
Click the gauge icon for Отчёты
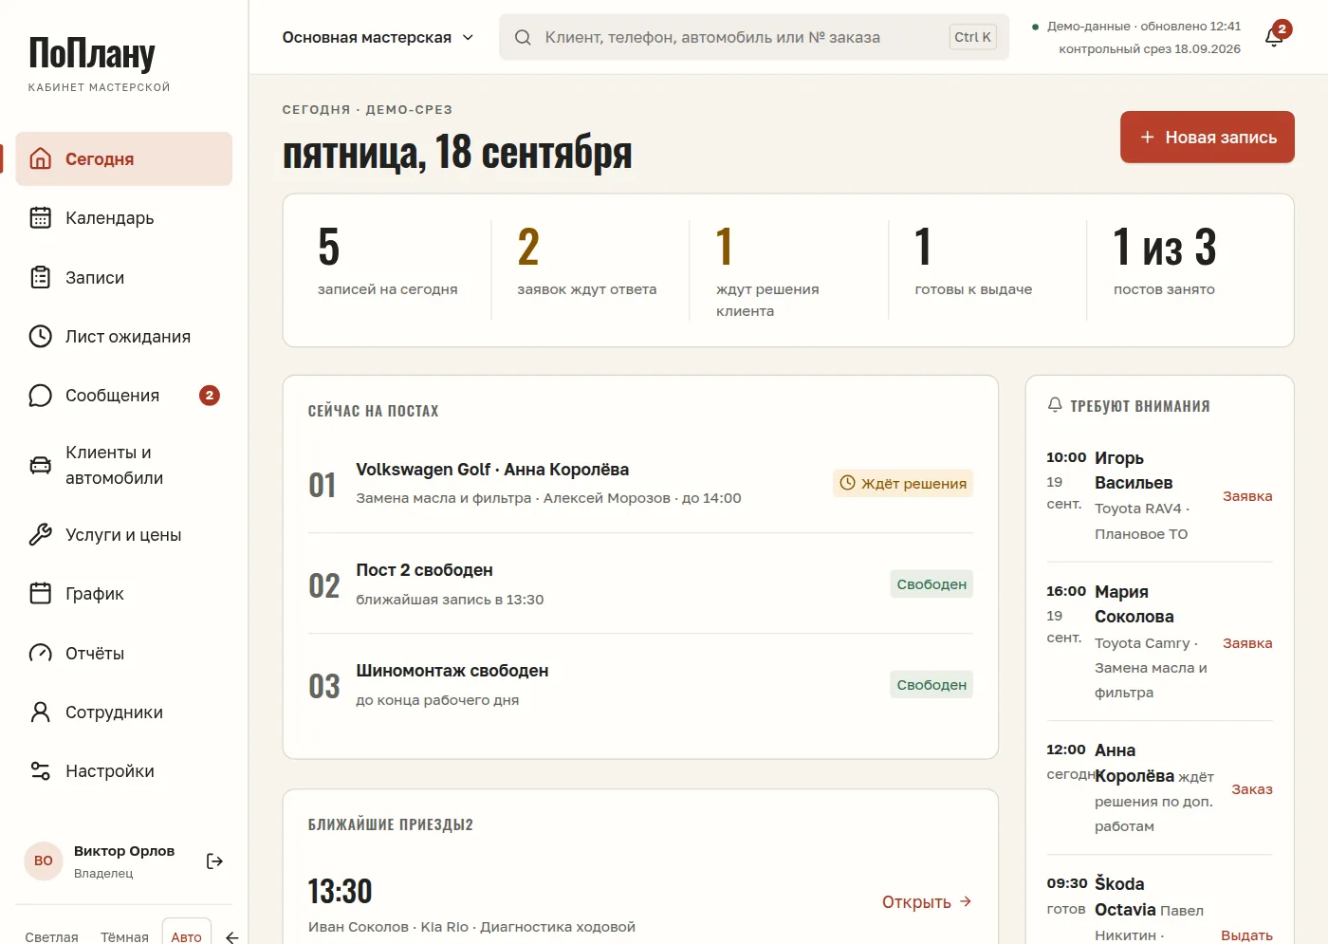tap(40, 653)
